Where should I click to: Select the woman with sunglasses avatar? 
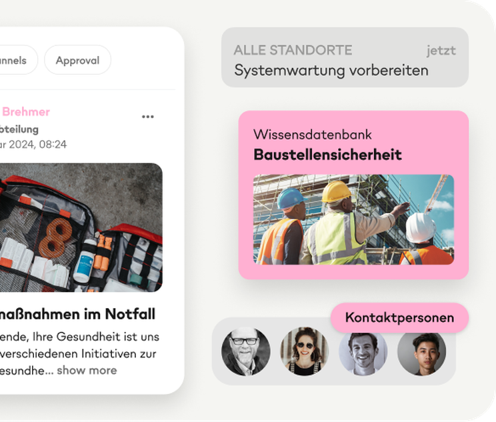pos(304,351)
